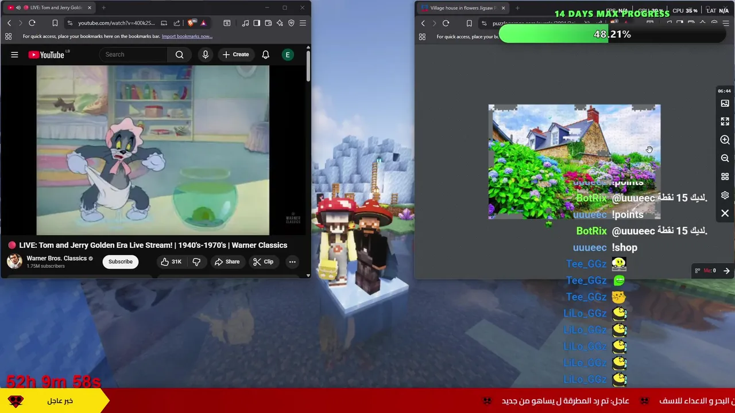This screenshot has width=735, height=413.
Task: Subscribe to Warner Bros. Classics
Action: [121, 262]
